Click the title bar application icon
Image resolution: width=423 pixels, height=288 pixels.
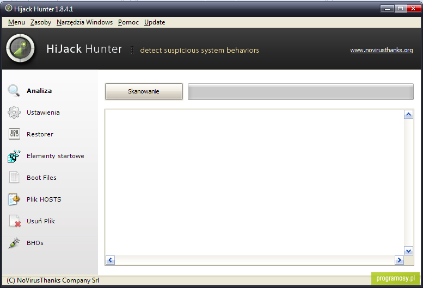tap(9, 8)
